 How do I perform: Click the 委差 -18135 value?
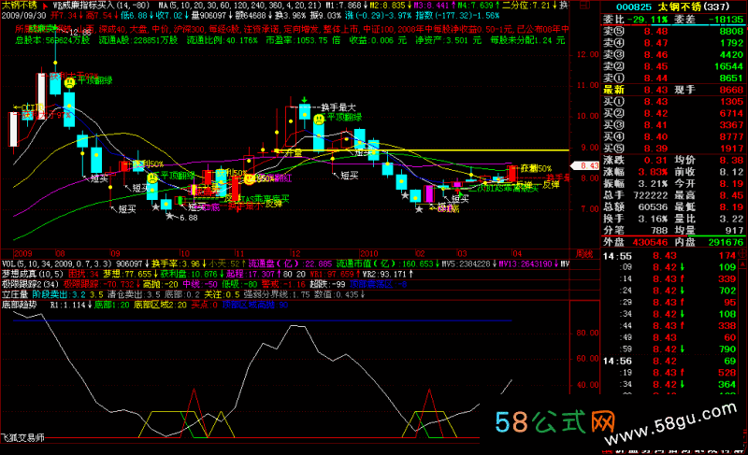tap(726, 20)
